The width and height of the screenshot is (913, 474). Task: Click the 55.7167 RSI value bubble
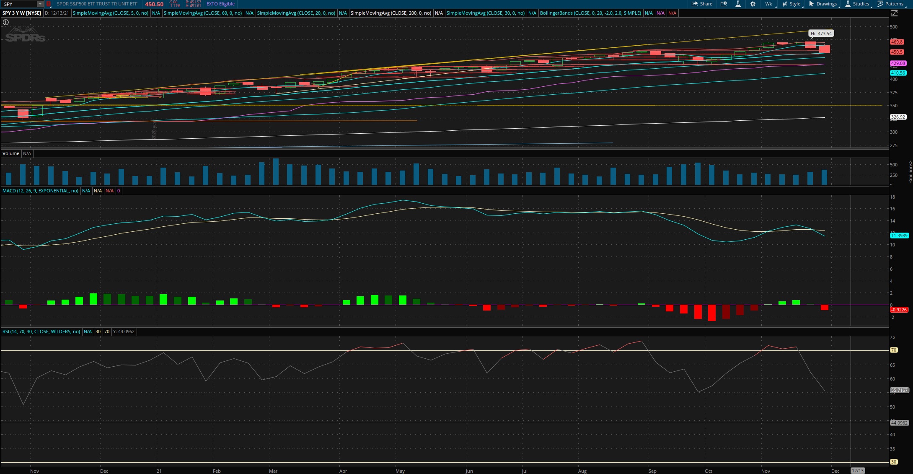tap(899, 390)
